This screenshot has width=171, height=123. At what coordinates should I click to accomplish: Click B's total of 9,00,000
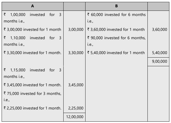point(160,61)
